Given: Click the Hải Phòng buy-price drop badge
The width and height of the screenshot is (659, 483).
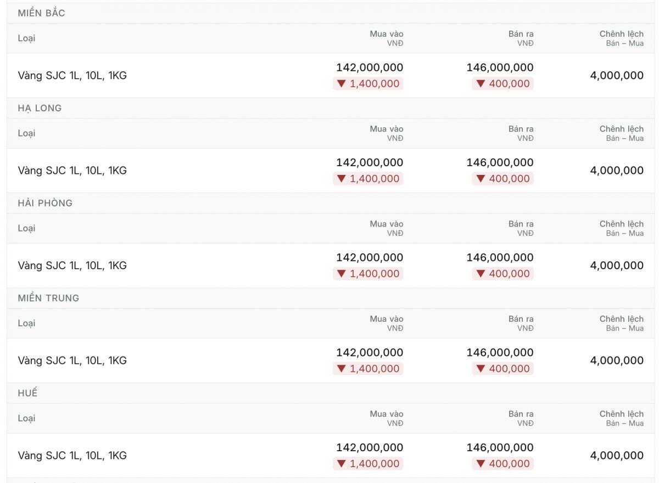Looking at the screenshot, I should click(368, 273).
